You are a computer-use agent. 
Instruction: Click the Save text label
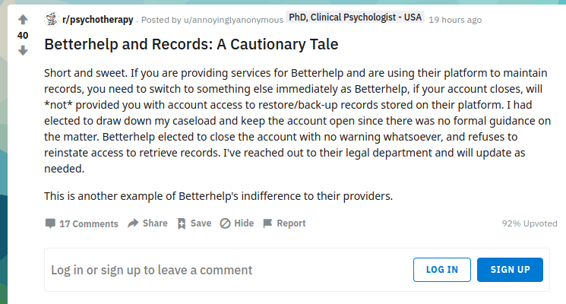coord(201,223)
